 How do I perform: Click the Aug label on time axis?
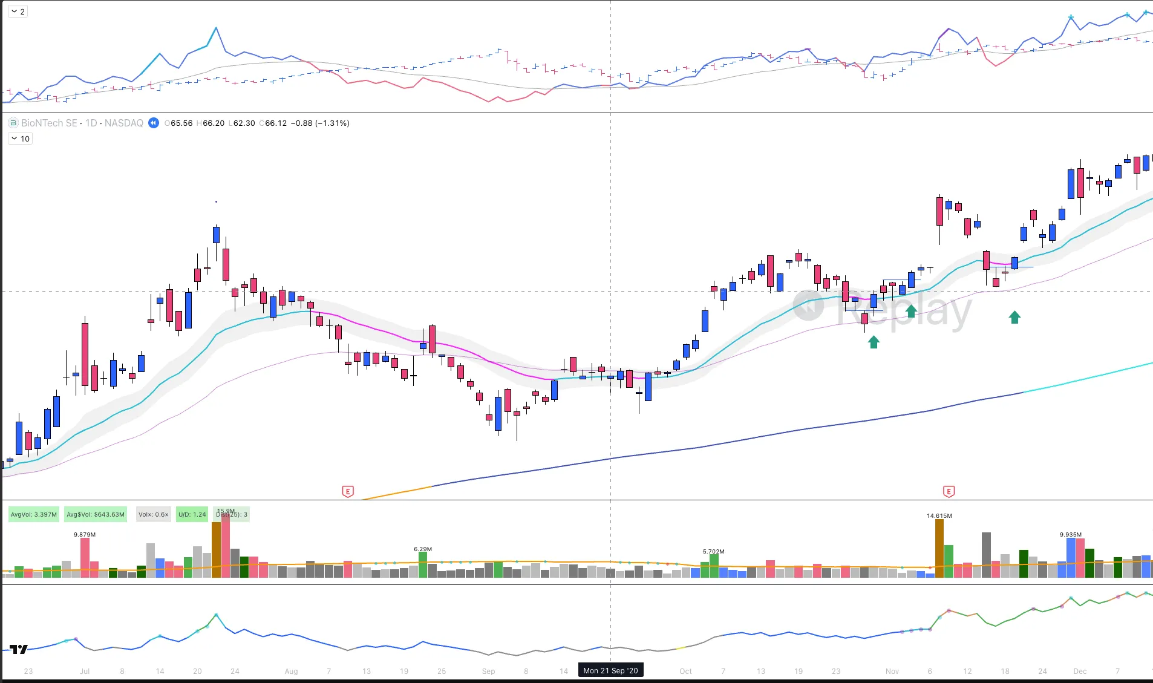[291, 672]
